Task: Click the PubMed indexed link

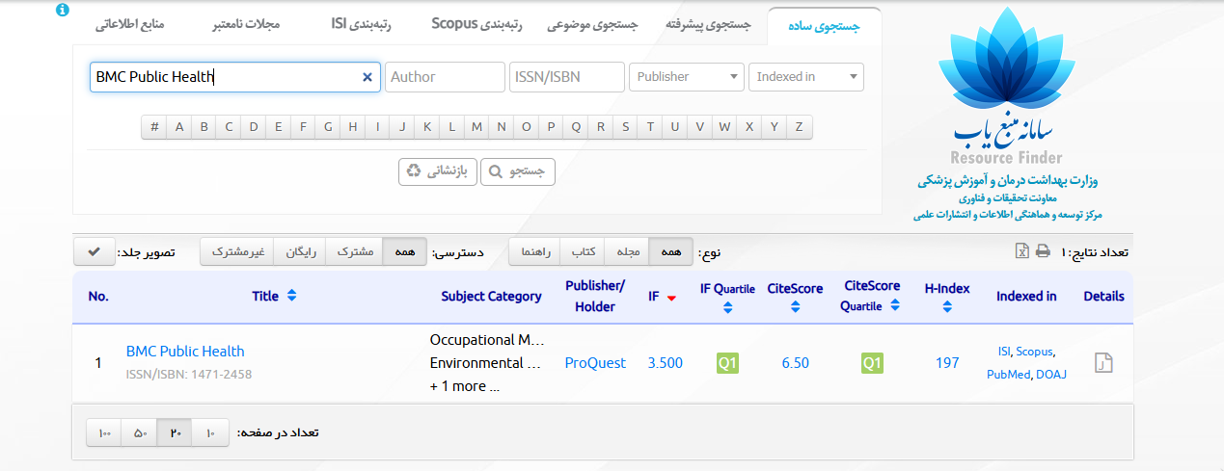Action: pos(1008,375)
